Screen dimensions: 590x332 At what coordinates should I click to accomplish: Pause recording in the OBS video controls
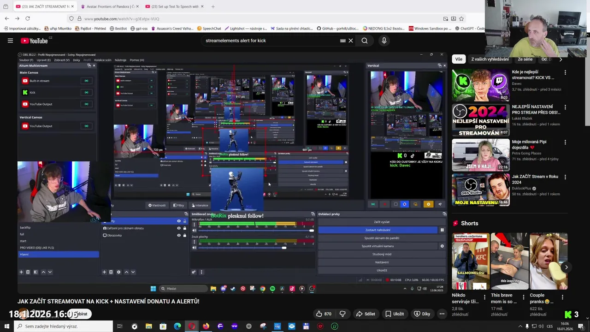click(x=442, y=230)
